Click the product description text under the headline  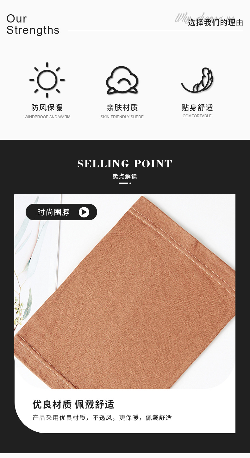(x=102, y=418)
